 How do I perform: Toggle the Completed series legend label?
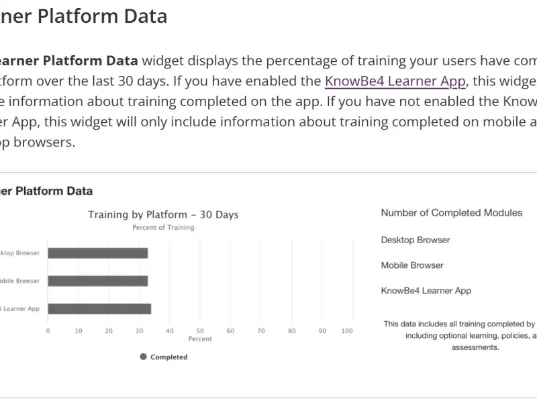pyautogui.click(x=168, y=357)
